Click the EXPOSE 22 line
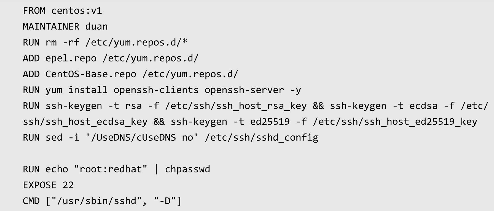 tap(48, 185)
